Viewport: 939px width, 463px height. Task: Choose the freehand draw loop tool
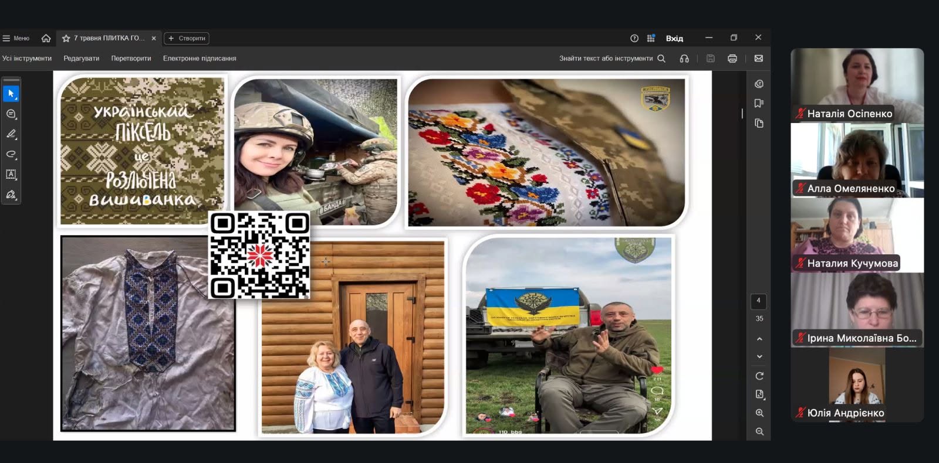click(x=11, y=154)
